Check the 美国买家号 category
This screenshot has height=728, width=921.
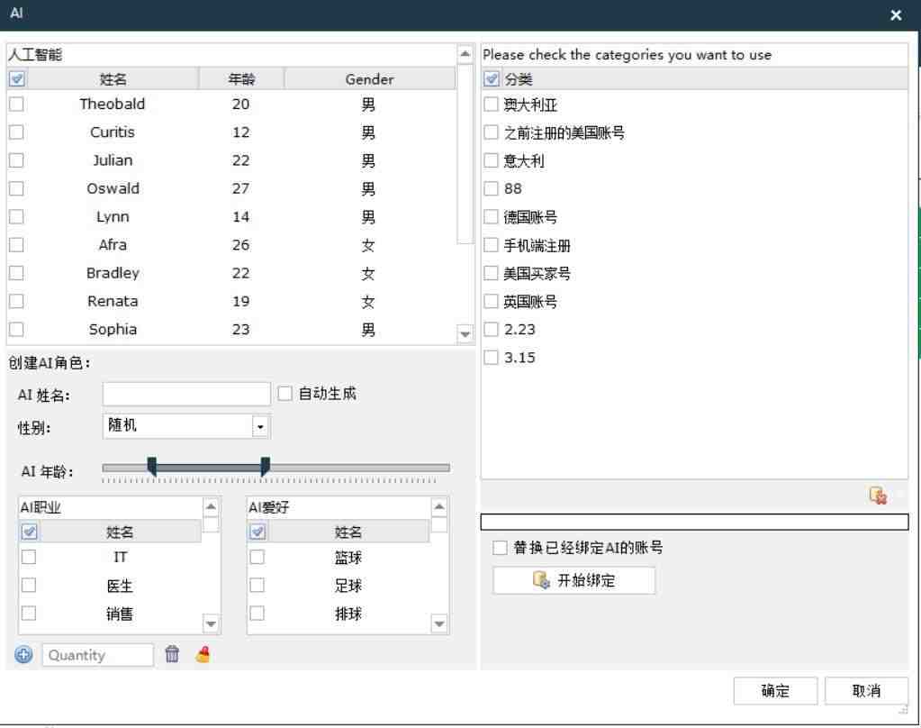tap(491, 273)
